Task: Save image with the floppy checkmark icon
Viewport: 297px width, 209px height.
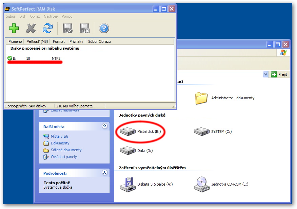Action: (x=67, y=28)
